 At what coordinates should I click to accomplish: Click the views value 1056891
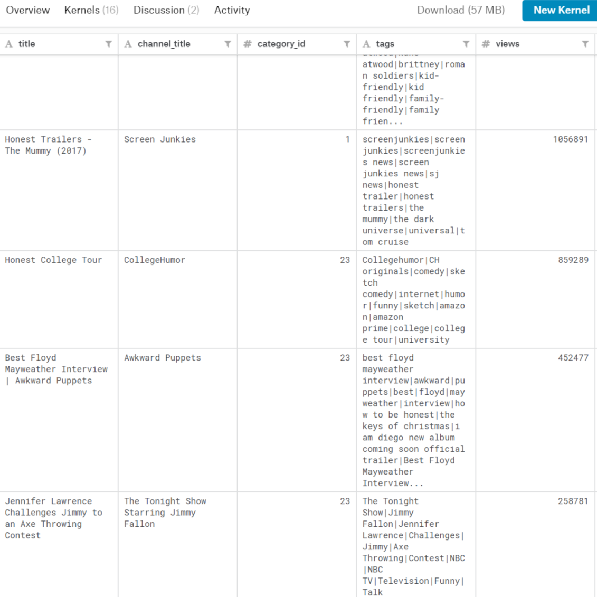571,139
